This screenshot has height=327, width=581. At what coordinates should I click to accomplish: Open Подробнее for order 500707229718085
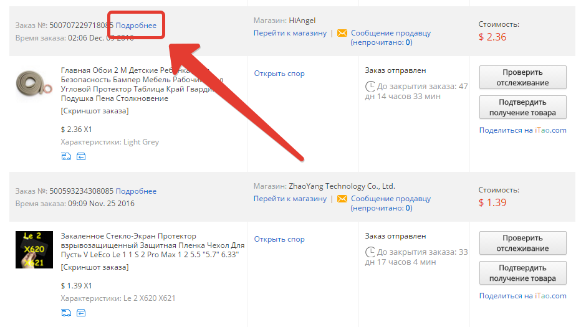click(136, 25)
